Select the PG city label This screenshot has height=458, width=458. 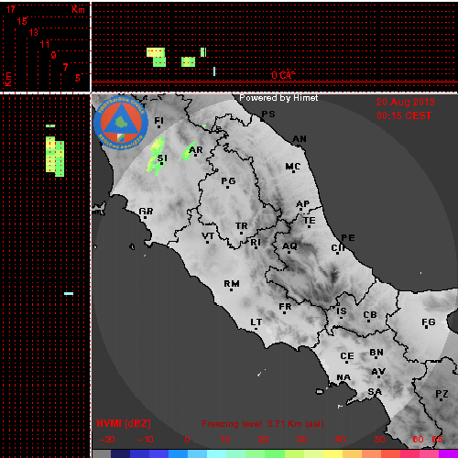(228, 181)
